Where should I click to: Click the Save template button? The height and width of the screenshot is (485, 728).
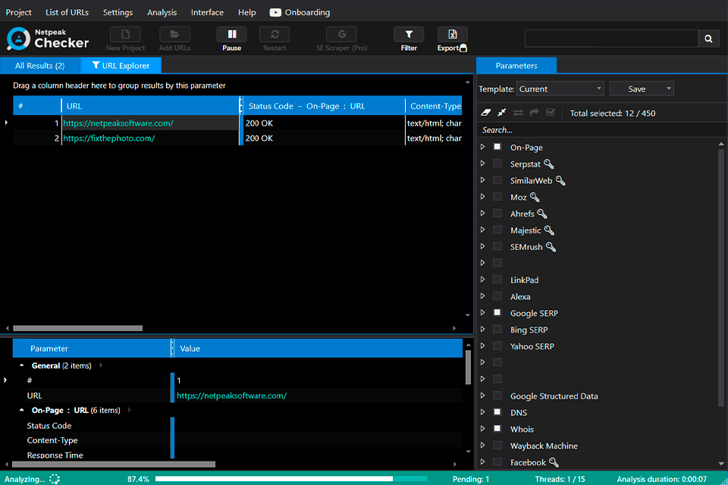pyautogui.click(x=636, y=89)
